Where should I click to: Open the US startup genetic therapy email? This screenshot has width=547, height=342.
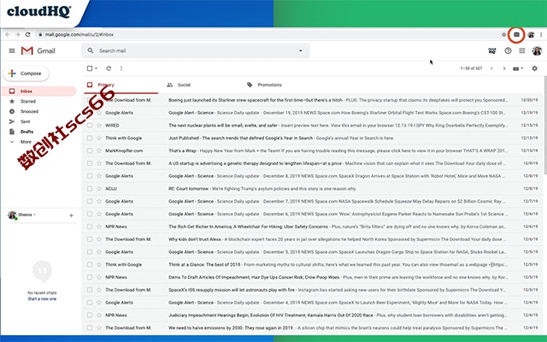pos(313,163)
